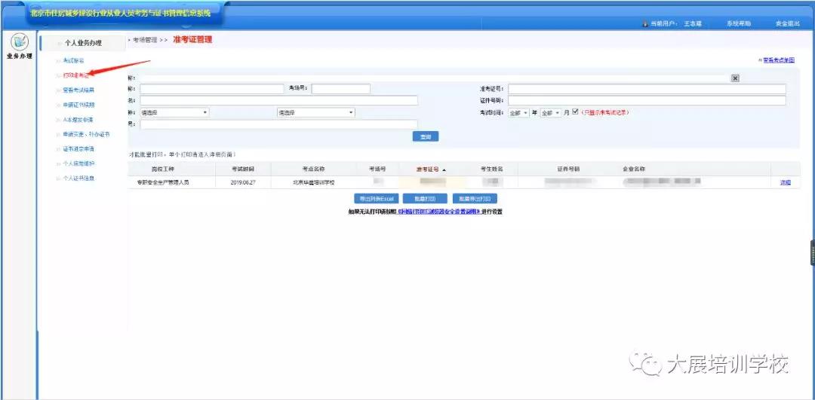The width and height of the screenshot is (815, 400).
Task: Click 导出列表Excel button
Action: (375, 199)
